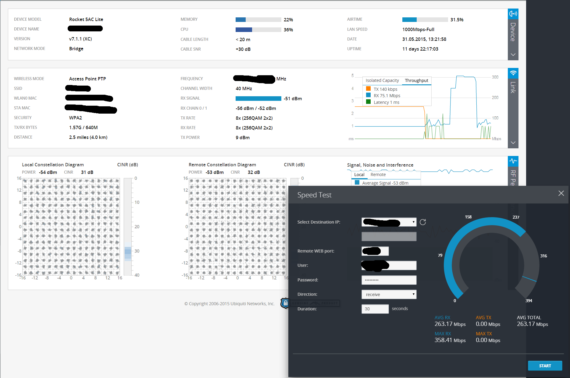The height and width of the screenshot is (378, 570).
Task: Click the network mode value 'Bridge'
Action: point(76,48)
